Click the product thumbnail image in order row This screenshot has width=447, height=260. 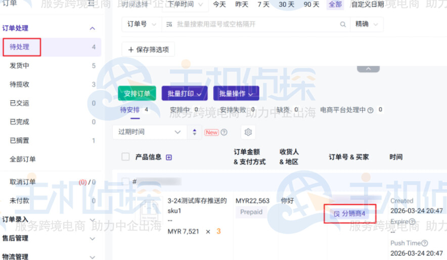point(150,210)
